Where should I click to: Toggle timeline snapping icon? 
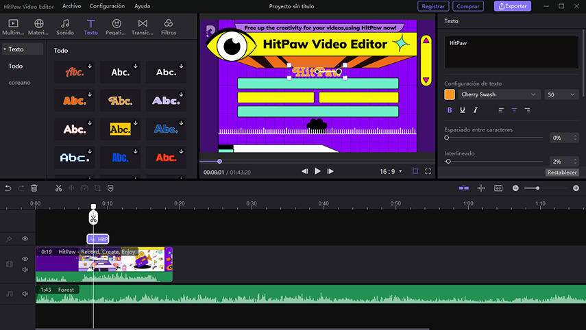point(464,188)
